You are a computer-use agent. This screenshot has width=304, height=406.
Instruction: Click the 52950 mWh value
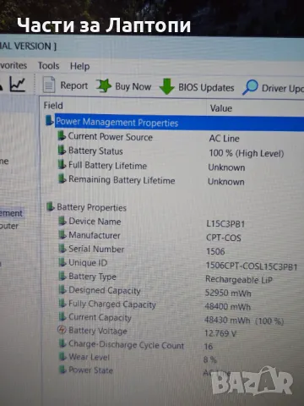(228, 293)
